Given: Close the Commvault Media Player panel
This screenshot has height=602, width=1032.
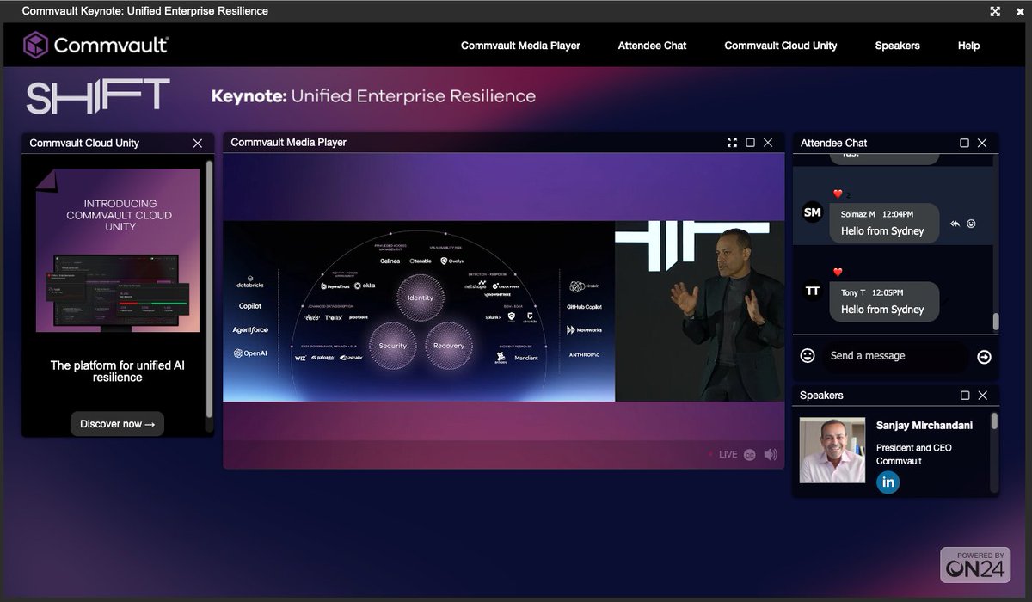Looking at the screenshot, I should pos(768,143).
